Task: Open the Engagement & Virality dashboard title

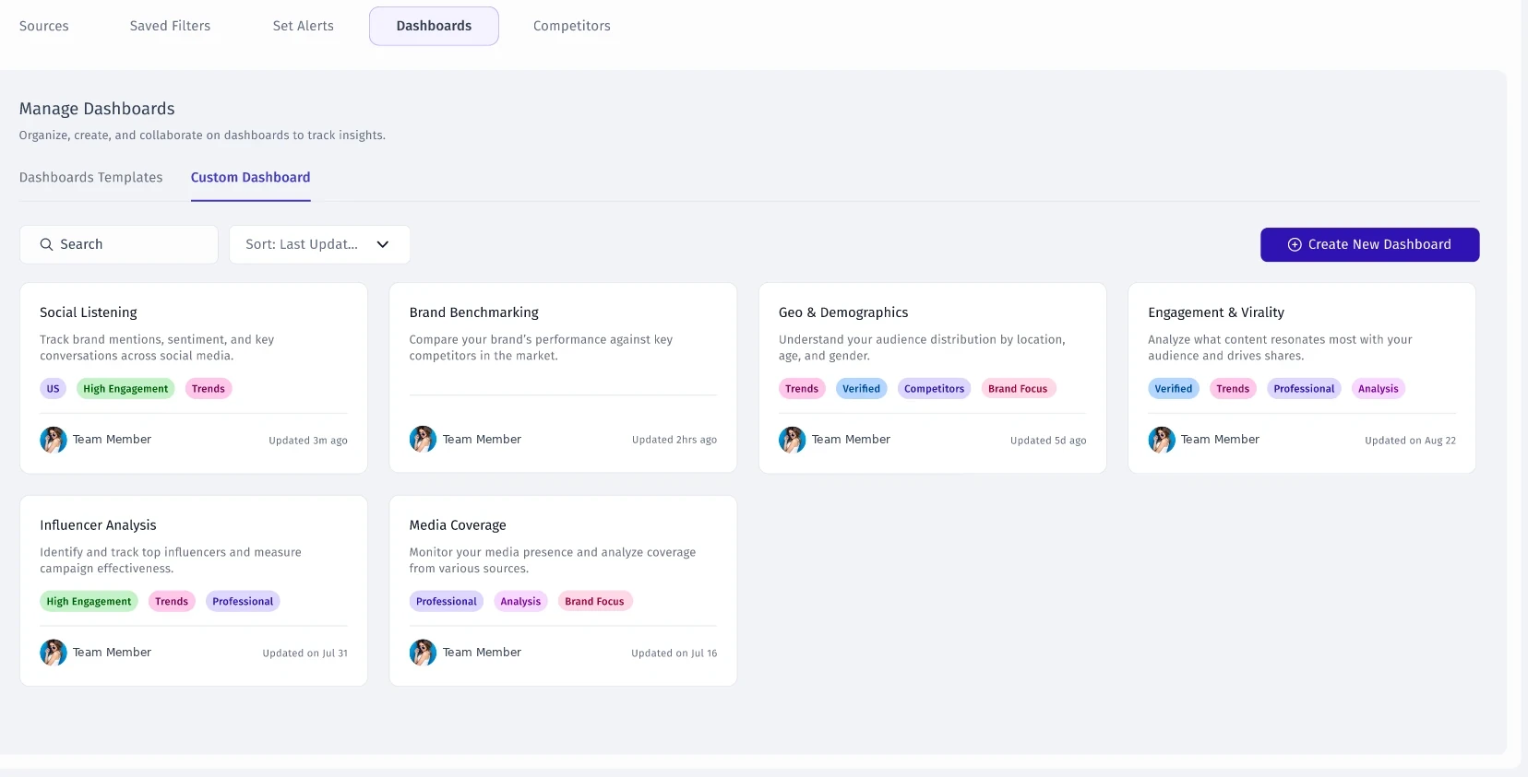Action: tap(1216, 312)
